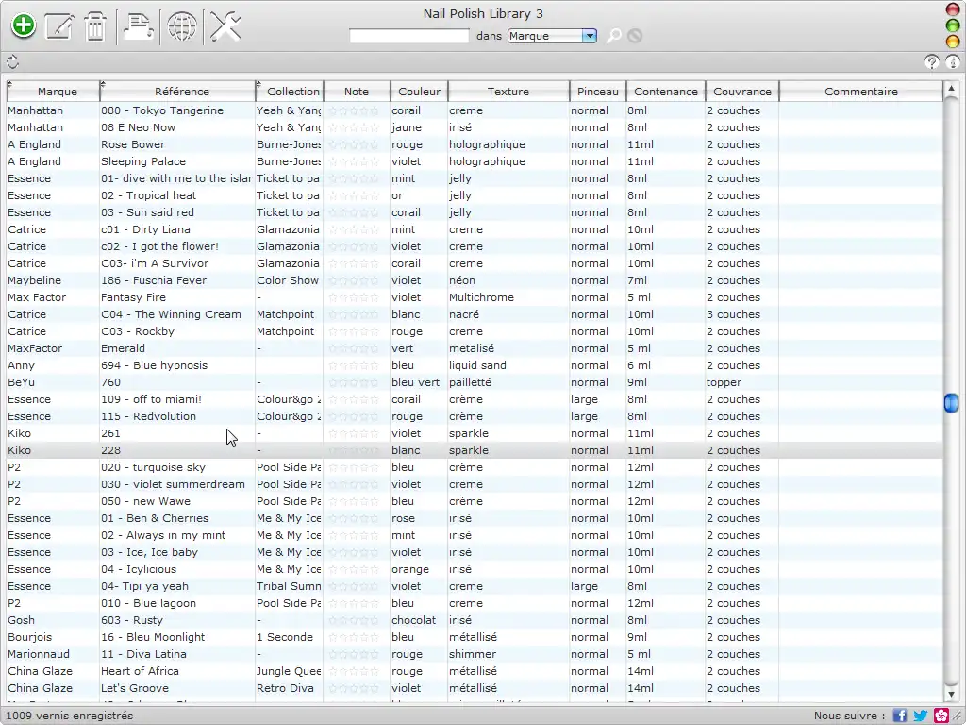This screenshot has height=725, width=966.
Task: Select the 'Heart of Africa' reference
Action: [140, 671]
